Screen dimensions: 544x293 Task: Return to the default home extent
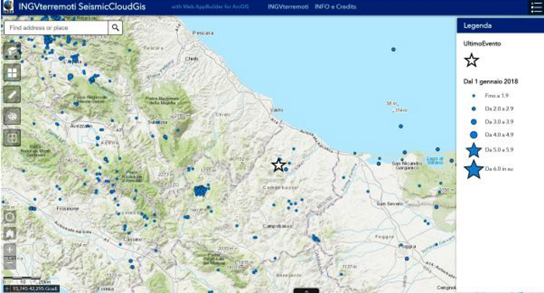tap(9, 233)
